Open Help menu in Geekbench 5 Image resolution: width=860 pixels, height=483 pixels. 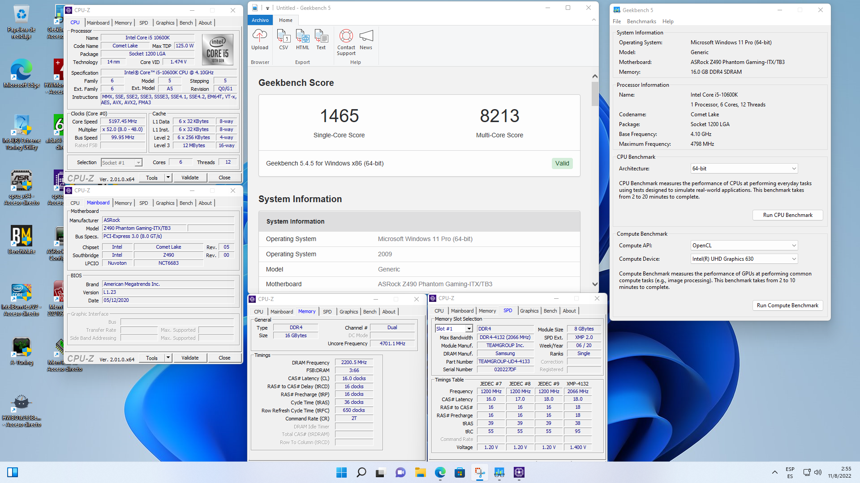pyautogui.click(x=668, y=21)
